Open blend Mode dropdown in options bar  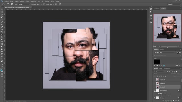[24, 4]
